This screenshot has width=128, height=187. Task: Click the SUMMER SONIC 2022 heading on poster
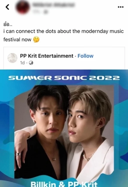(64, 78)
